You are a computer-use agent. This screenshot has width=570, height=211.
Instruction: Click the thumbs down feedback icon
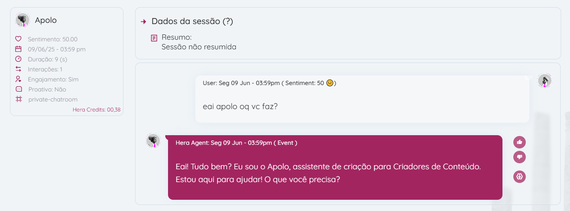[519, 157]
